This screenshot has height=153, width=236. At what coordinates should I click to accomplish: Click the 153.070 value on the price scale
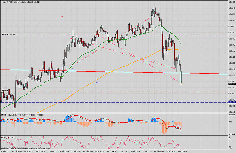click(232, 26)
